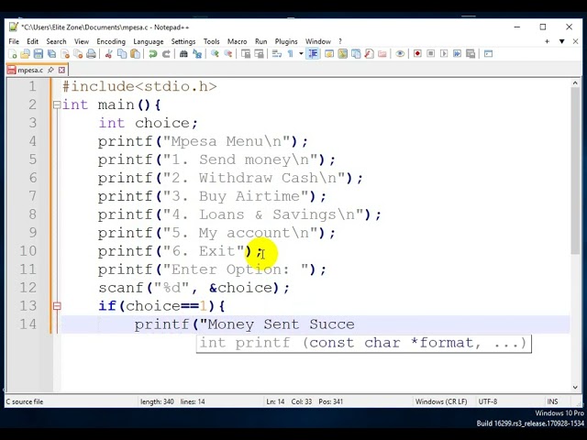587x440 pixels.
Task: Click scrollbar down arrow in editor
Action: tap(575, 387)
